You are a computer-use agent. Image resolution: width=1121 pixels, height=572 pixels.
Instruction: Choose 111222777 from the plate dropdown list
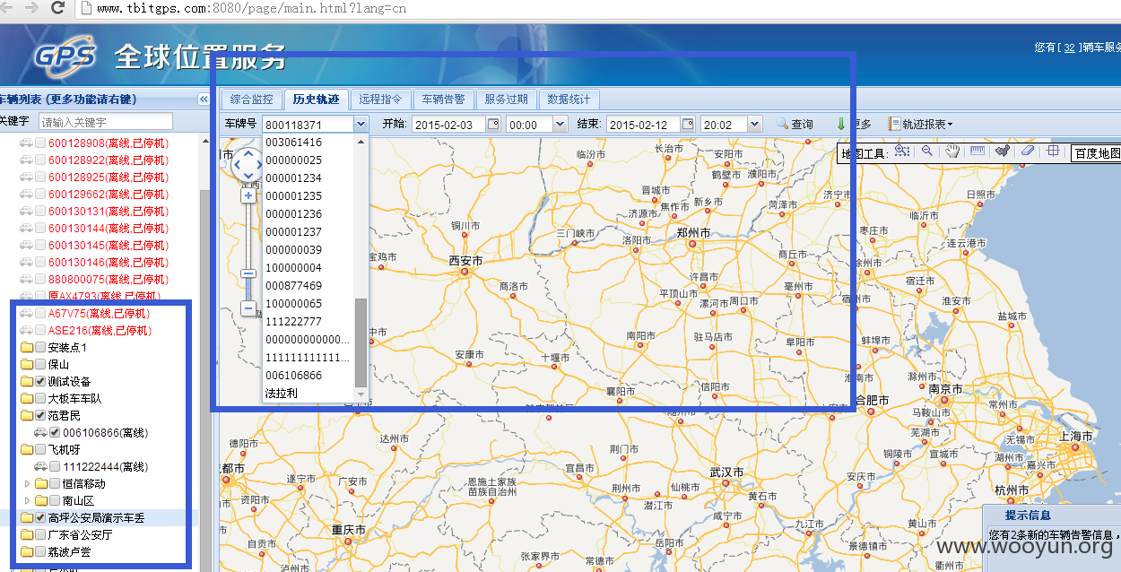308,321
